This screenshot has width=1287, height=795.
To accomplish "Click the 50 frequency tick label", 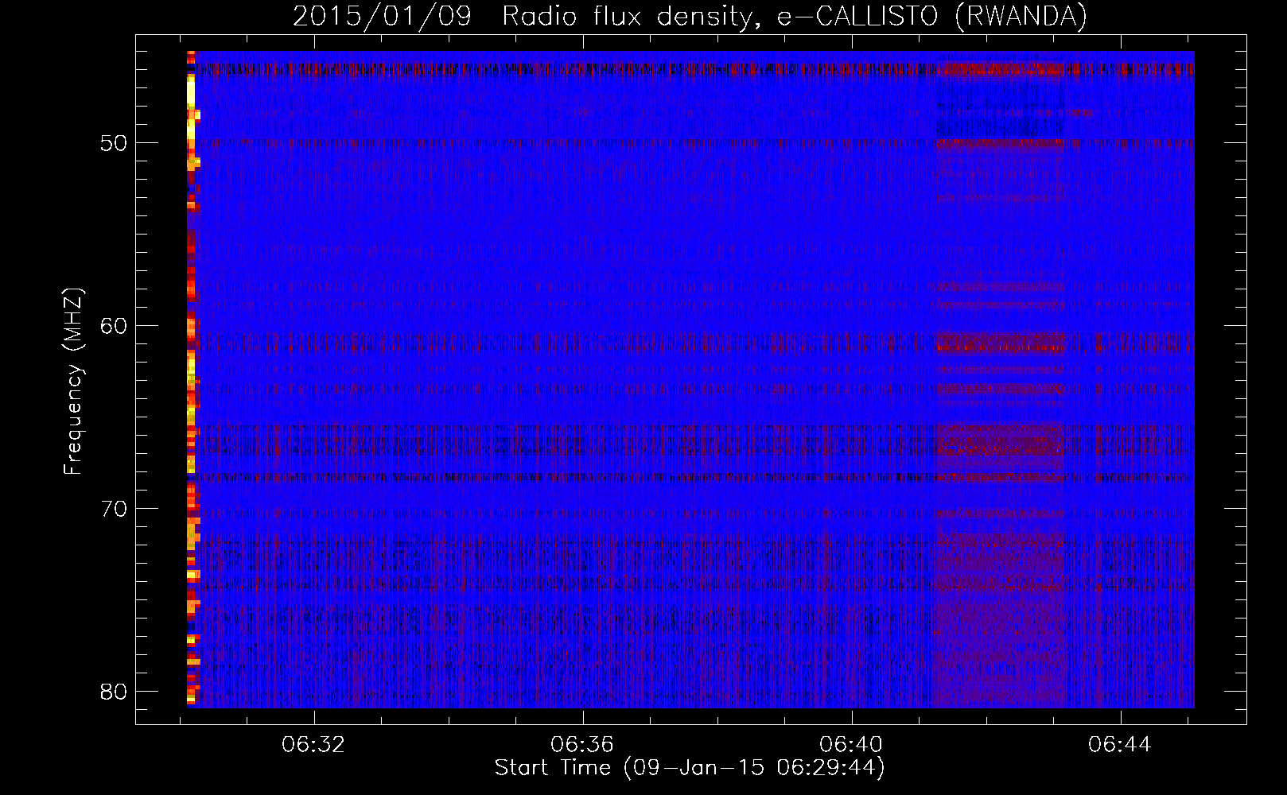I will click(114, 143).
